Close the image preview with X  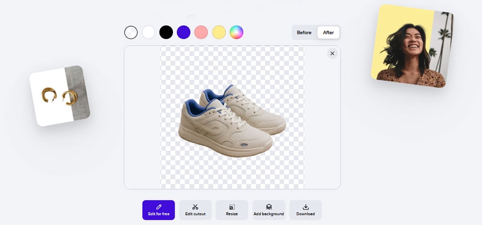point(332,54)
